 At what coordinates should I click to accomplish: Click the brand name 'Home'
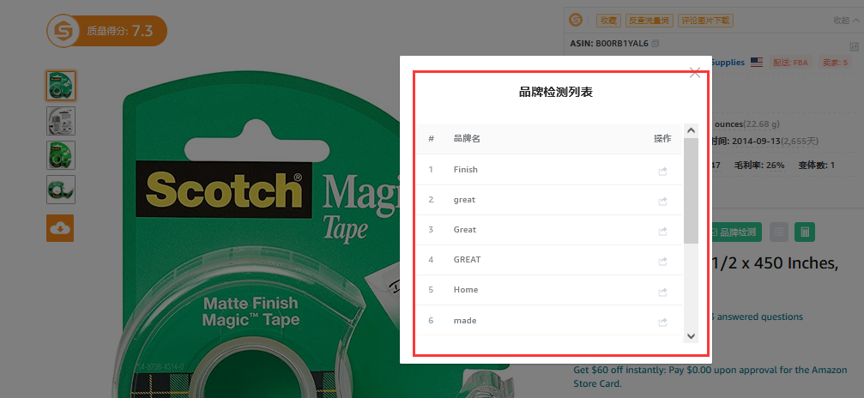tap(466, 289)
